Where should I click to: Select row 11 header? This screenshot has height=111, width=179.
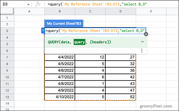pos(7,84)
